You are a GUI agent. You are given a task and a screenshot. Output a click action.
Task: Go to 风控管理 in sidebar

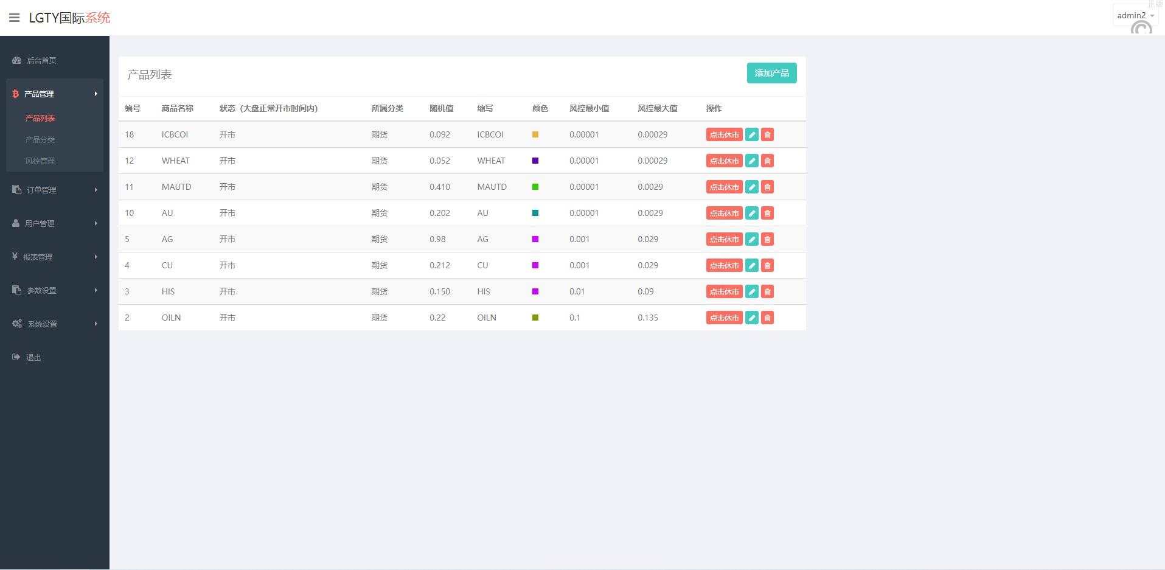click(x=40, y=161)
